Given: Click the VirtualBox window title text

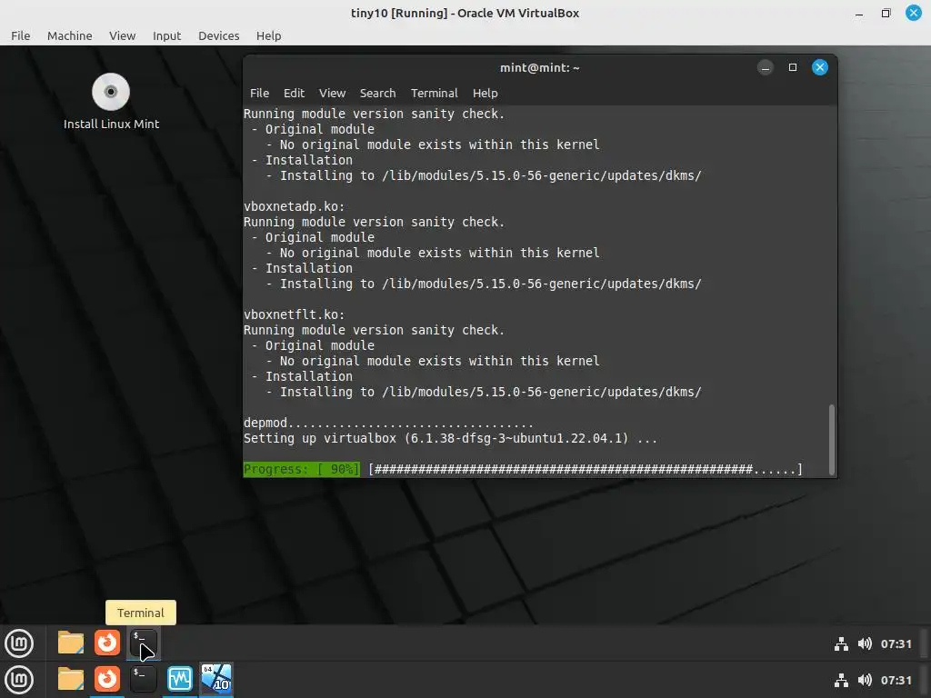Looking at the screenshot, I should coord(465,13).
